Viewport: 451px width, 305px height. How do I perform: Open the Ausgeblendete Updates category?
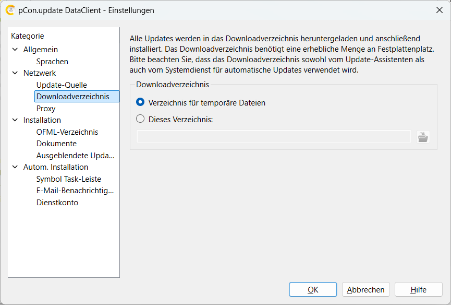point(76,156)
